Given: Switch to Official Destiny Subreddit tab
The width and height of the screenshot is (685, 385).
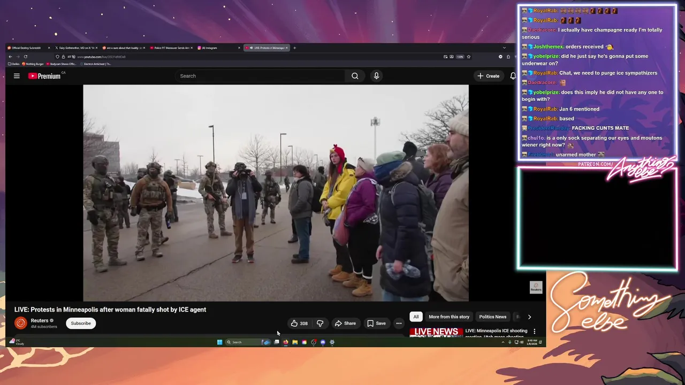Looking at the screenshot, I should pos(29,48).
